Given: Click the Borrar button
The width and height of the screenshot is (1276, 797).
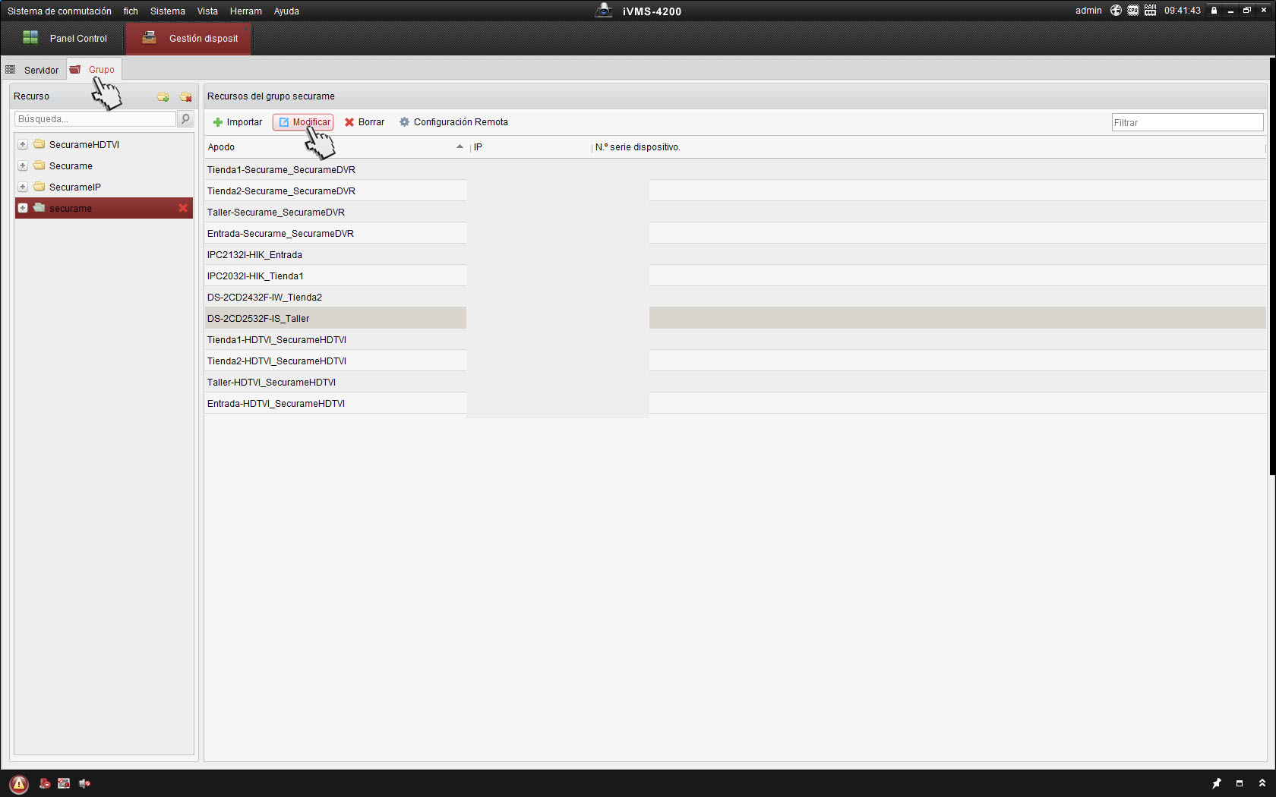Looking at the screenshot, I should [x=365, y=122].
